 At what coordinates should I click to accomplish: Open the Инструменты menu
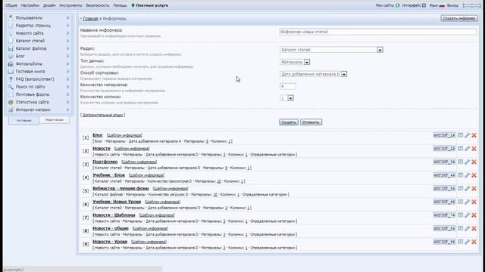pos(70,5)
